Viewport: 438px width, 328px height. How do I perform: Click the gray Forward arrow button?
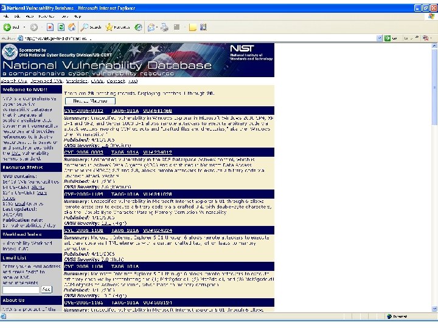(34, 27)
